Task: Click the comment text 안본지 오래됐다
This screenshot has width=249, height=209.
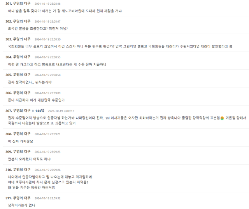Action: tap(29, 159)
